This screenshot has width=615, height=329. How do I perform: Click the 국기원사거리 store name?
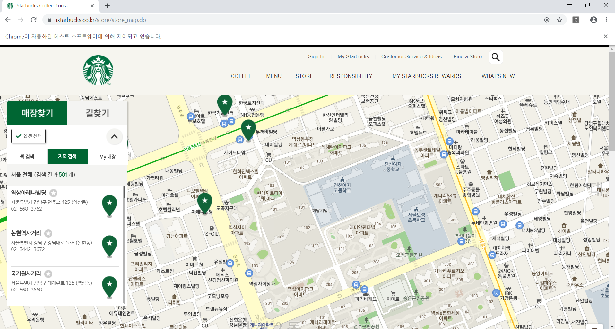point(26,273)
